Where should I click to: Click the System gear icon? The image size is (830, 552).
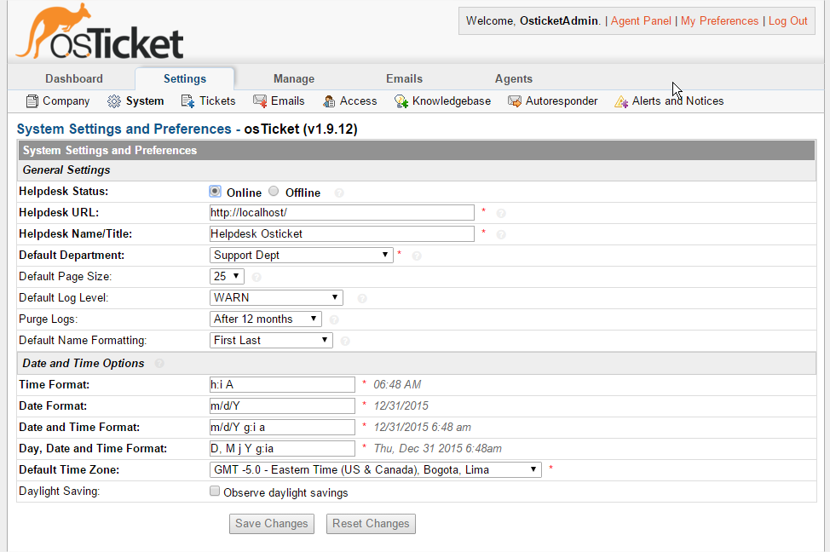114,101
